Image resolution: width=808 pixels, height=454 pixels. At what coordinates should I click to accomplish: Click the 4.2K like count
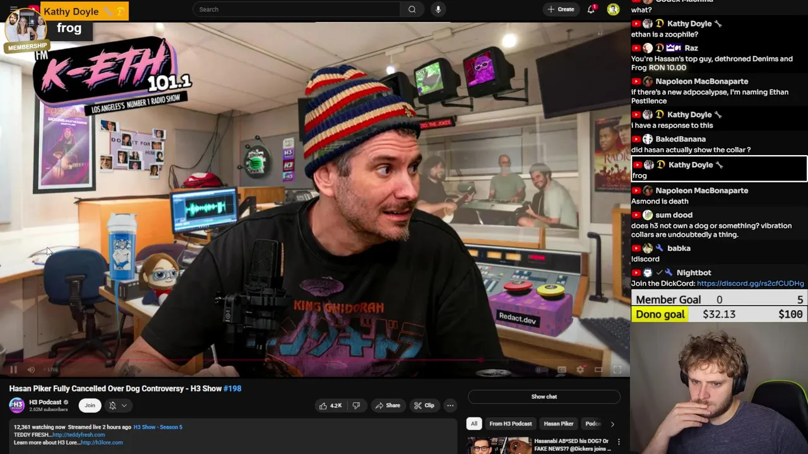[x=336, y=405]
